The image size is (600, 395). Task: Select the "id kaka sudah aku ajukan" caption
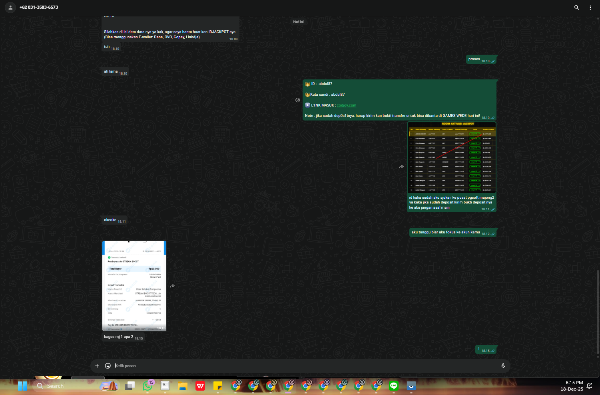click(x=451, y=202)
